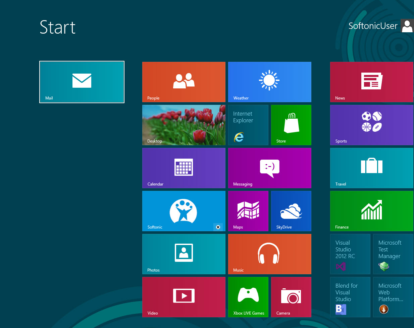414x328 pixels.
Task: Launch the Internet Explorer tile
Action: pyautogui.click(x=248, y=125)
